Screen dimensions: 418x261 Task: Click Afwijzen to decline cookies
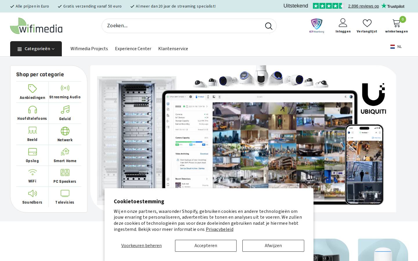[x=273, y=246]
